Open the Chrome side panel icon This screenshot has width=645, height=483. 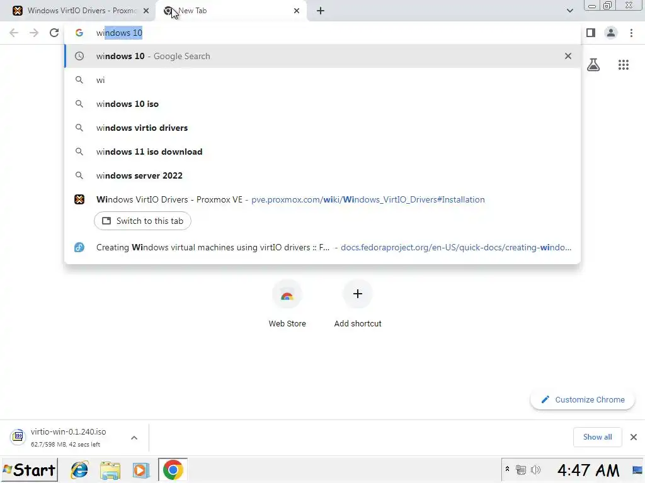click(591, 33)
